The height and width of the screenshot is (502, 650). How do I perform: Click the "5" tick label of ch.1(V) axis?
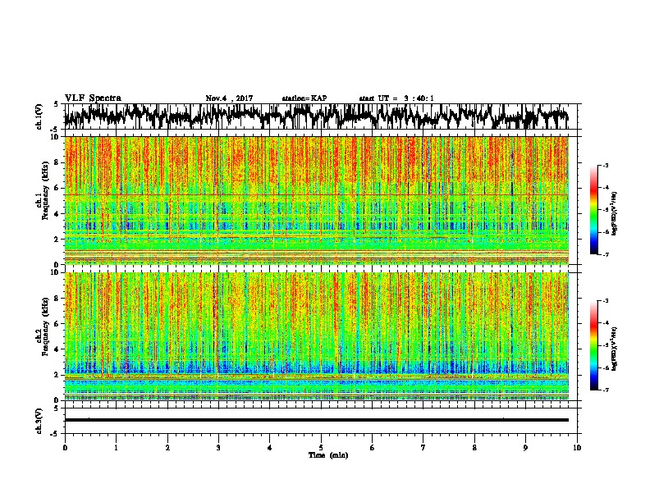pyautogui.click(x=56, y=104)
